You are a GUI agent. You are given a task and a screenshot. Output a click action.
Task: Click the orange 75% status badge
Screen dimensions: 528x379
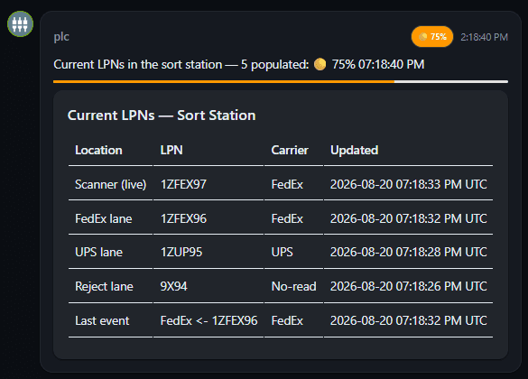click(432, 37)
